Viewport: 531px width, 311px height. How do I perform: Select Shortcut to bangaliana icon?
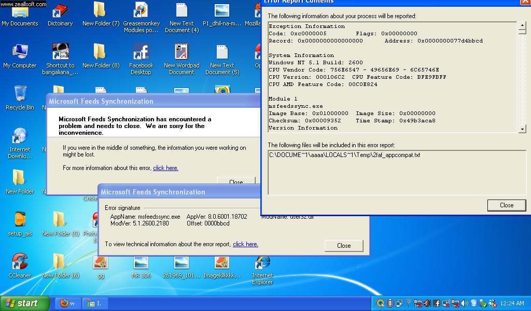click(x=60, y=59)
